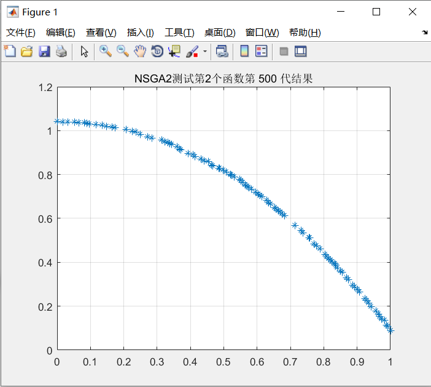Viewport: 431px width, 387px height.
Task: Select the Brush data tool
Action: (x=192, y=51)
